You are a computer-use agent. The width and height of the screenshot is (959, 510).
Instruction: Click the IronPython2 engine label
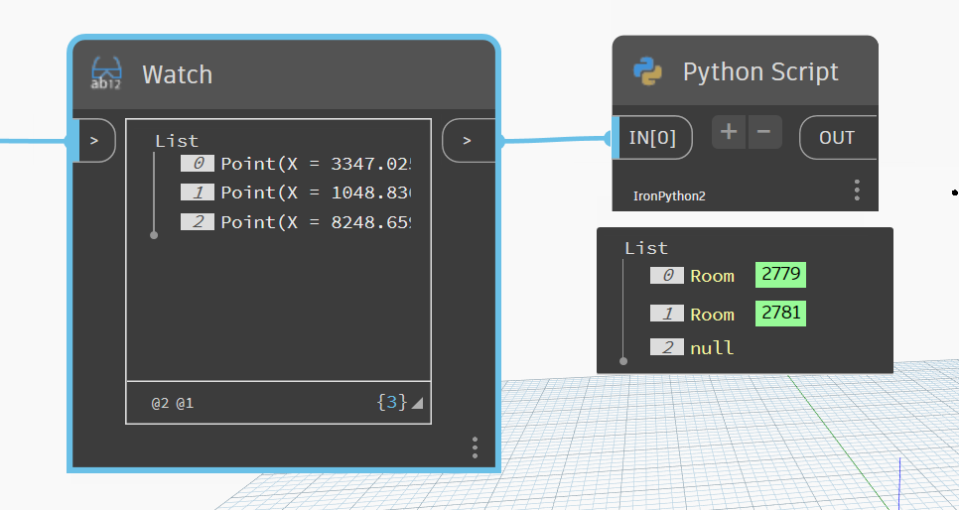[x=669, y=195]
